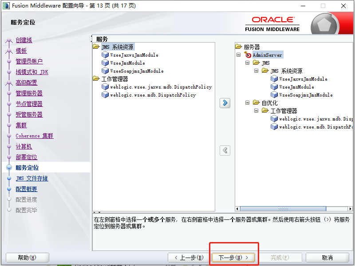Go to 模板 wizard step
The image size is (355, 266).
21,51
